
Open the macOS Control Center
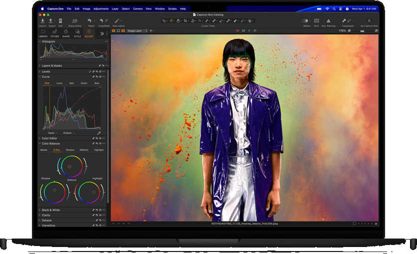coord(341,9)
